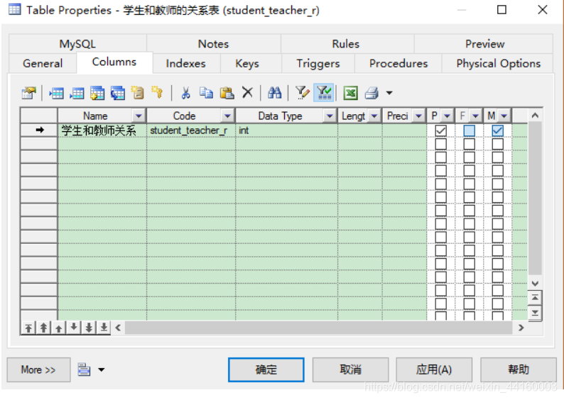Click the More >> button
This screenshot has width=564, height=400.
[38, 370]
